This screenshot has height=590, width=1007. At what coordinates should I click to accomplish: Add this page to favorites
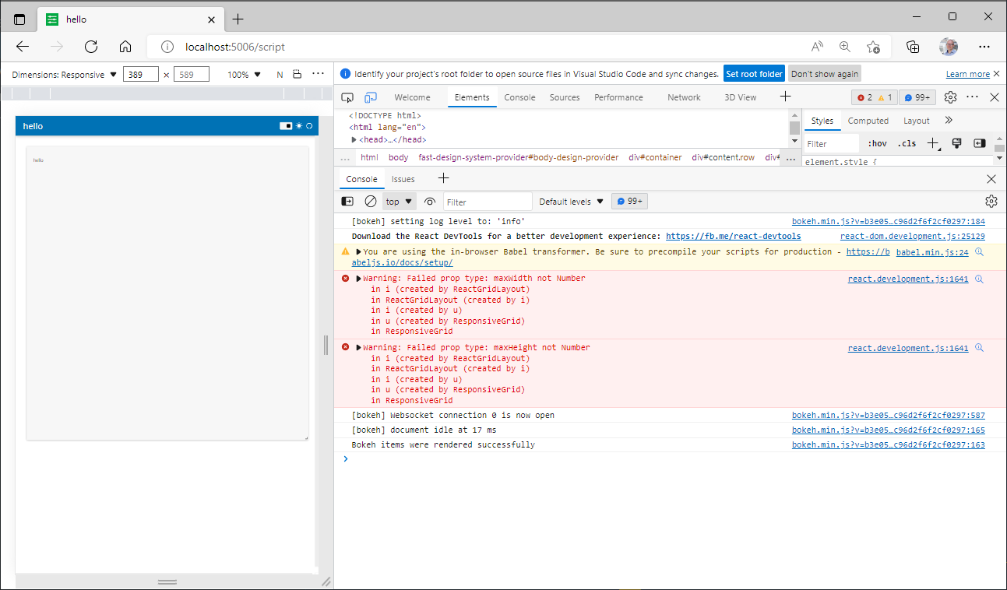872,47
